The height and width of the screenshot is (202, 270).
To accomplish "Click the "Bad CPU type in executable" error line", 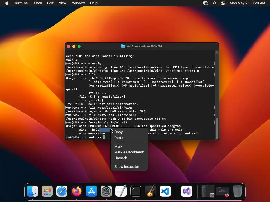I will [140, 67].
